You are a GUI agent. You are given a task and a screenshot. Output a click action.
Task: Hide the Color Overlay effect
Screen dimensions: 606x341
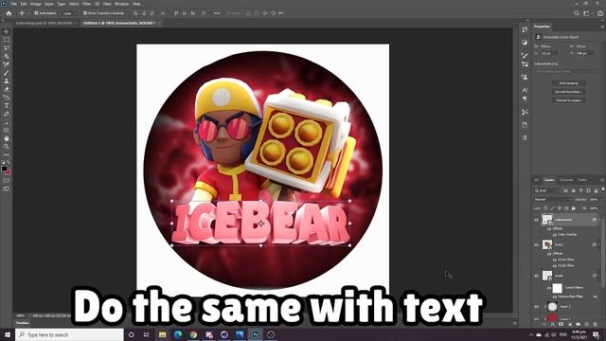(x=555, y=235)
